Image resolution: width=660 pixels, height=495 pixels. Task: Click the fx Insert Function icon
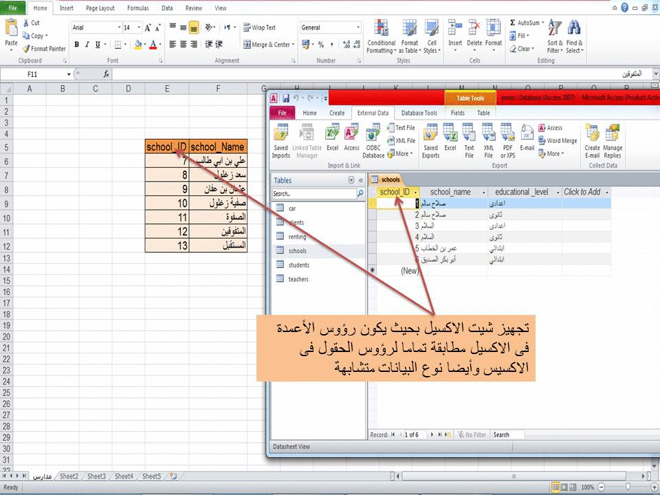[106, 74]
